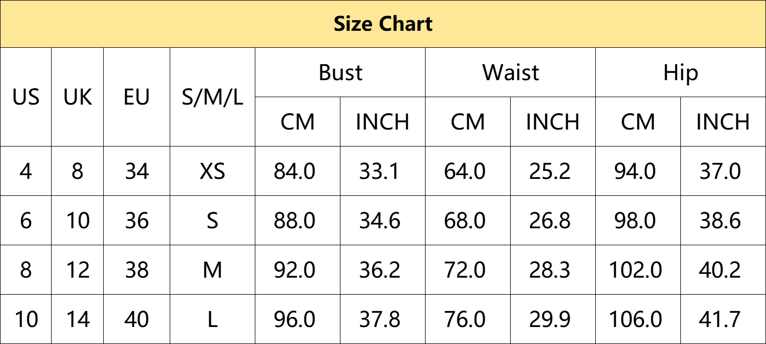Click the Hip group header
The width and height of the screenshot is (766, 344).
click(680, 72)
